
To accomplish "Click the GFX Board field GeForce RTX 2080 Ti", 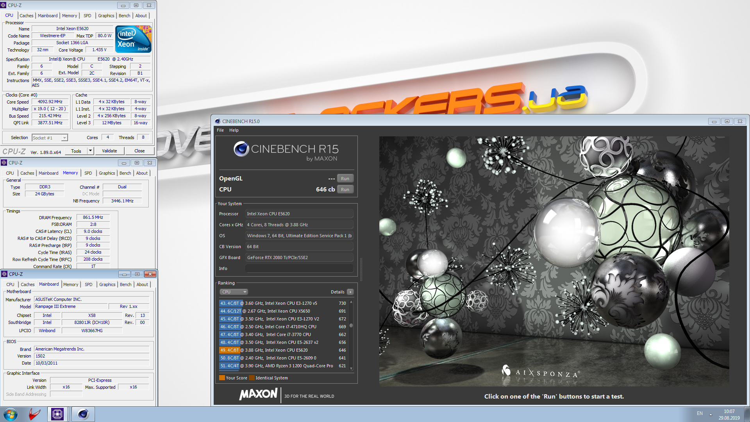I will [x=299, y=257].
